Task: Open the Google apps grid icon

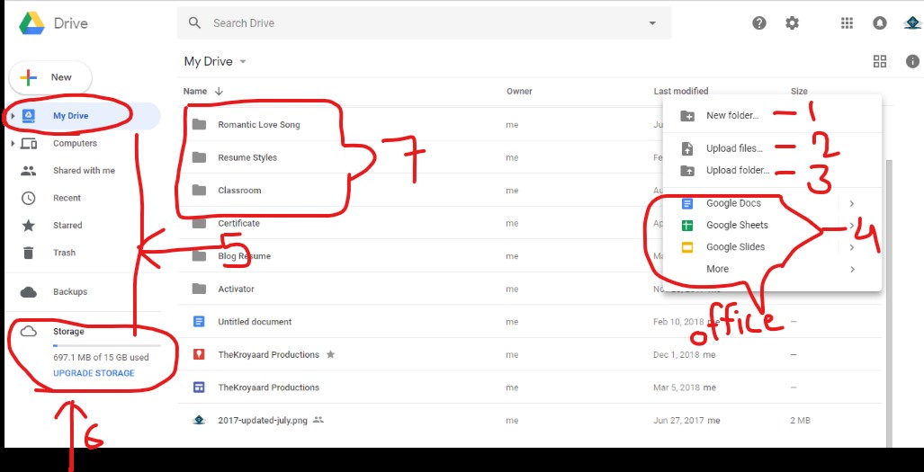Action: (x=847, y=23)
